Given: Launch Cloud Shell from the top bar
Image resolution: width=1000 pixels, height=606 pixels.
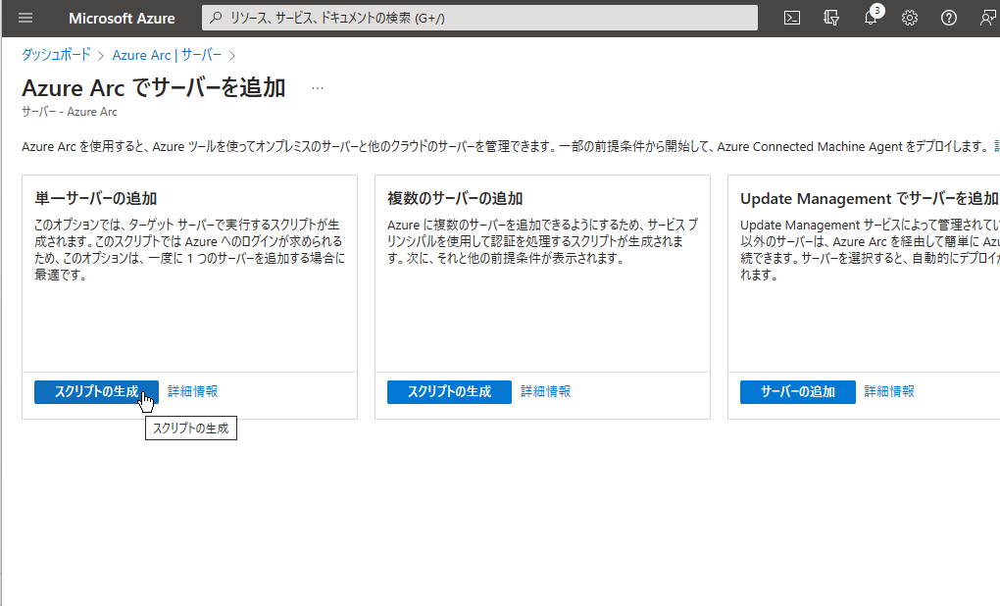Looking at the screenshot, I should pyautogui.click(x=792, y=18).
